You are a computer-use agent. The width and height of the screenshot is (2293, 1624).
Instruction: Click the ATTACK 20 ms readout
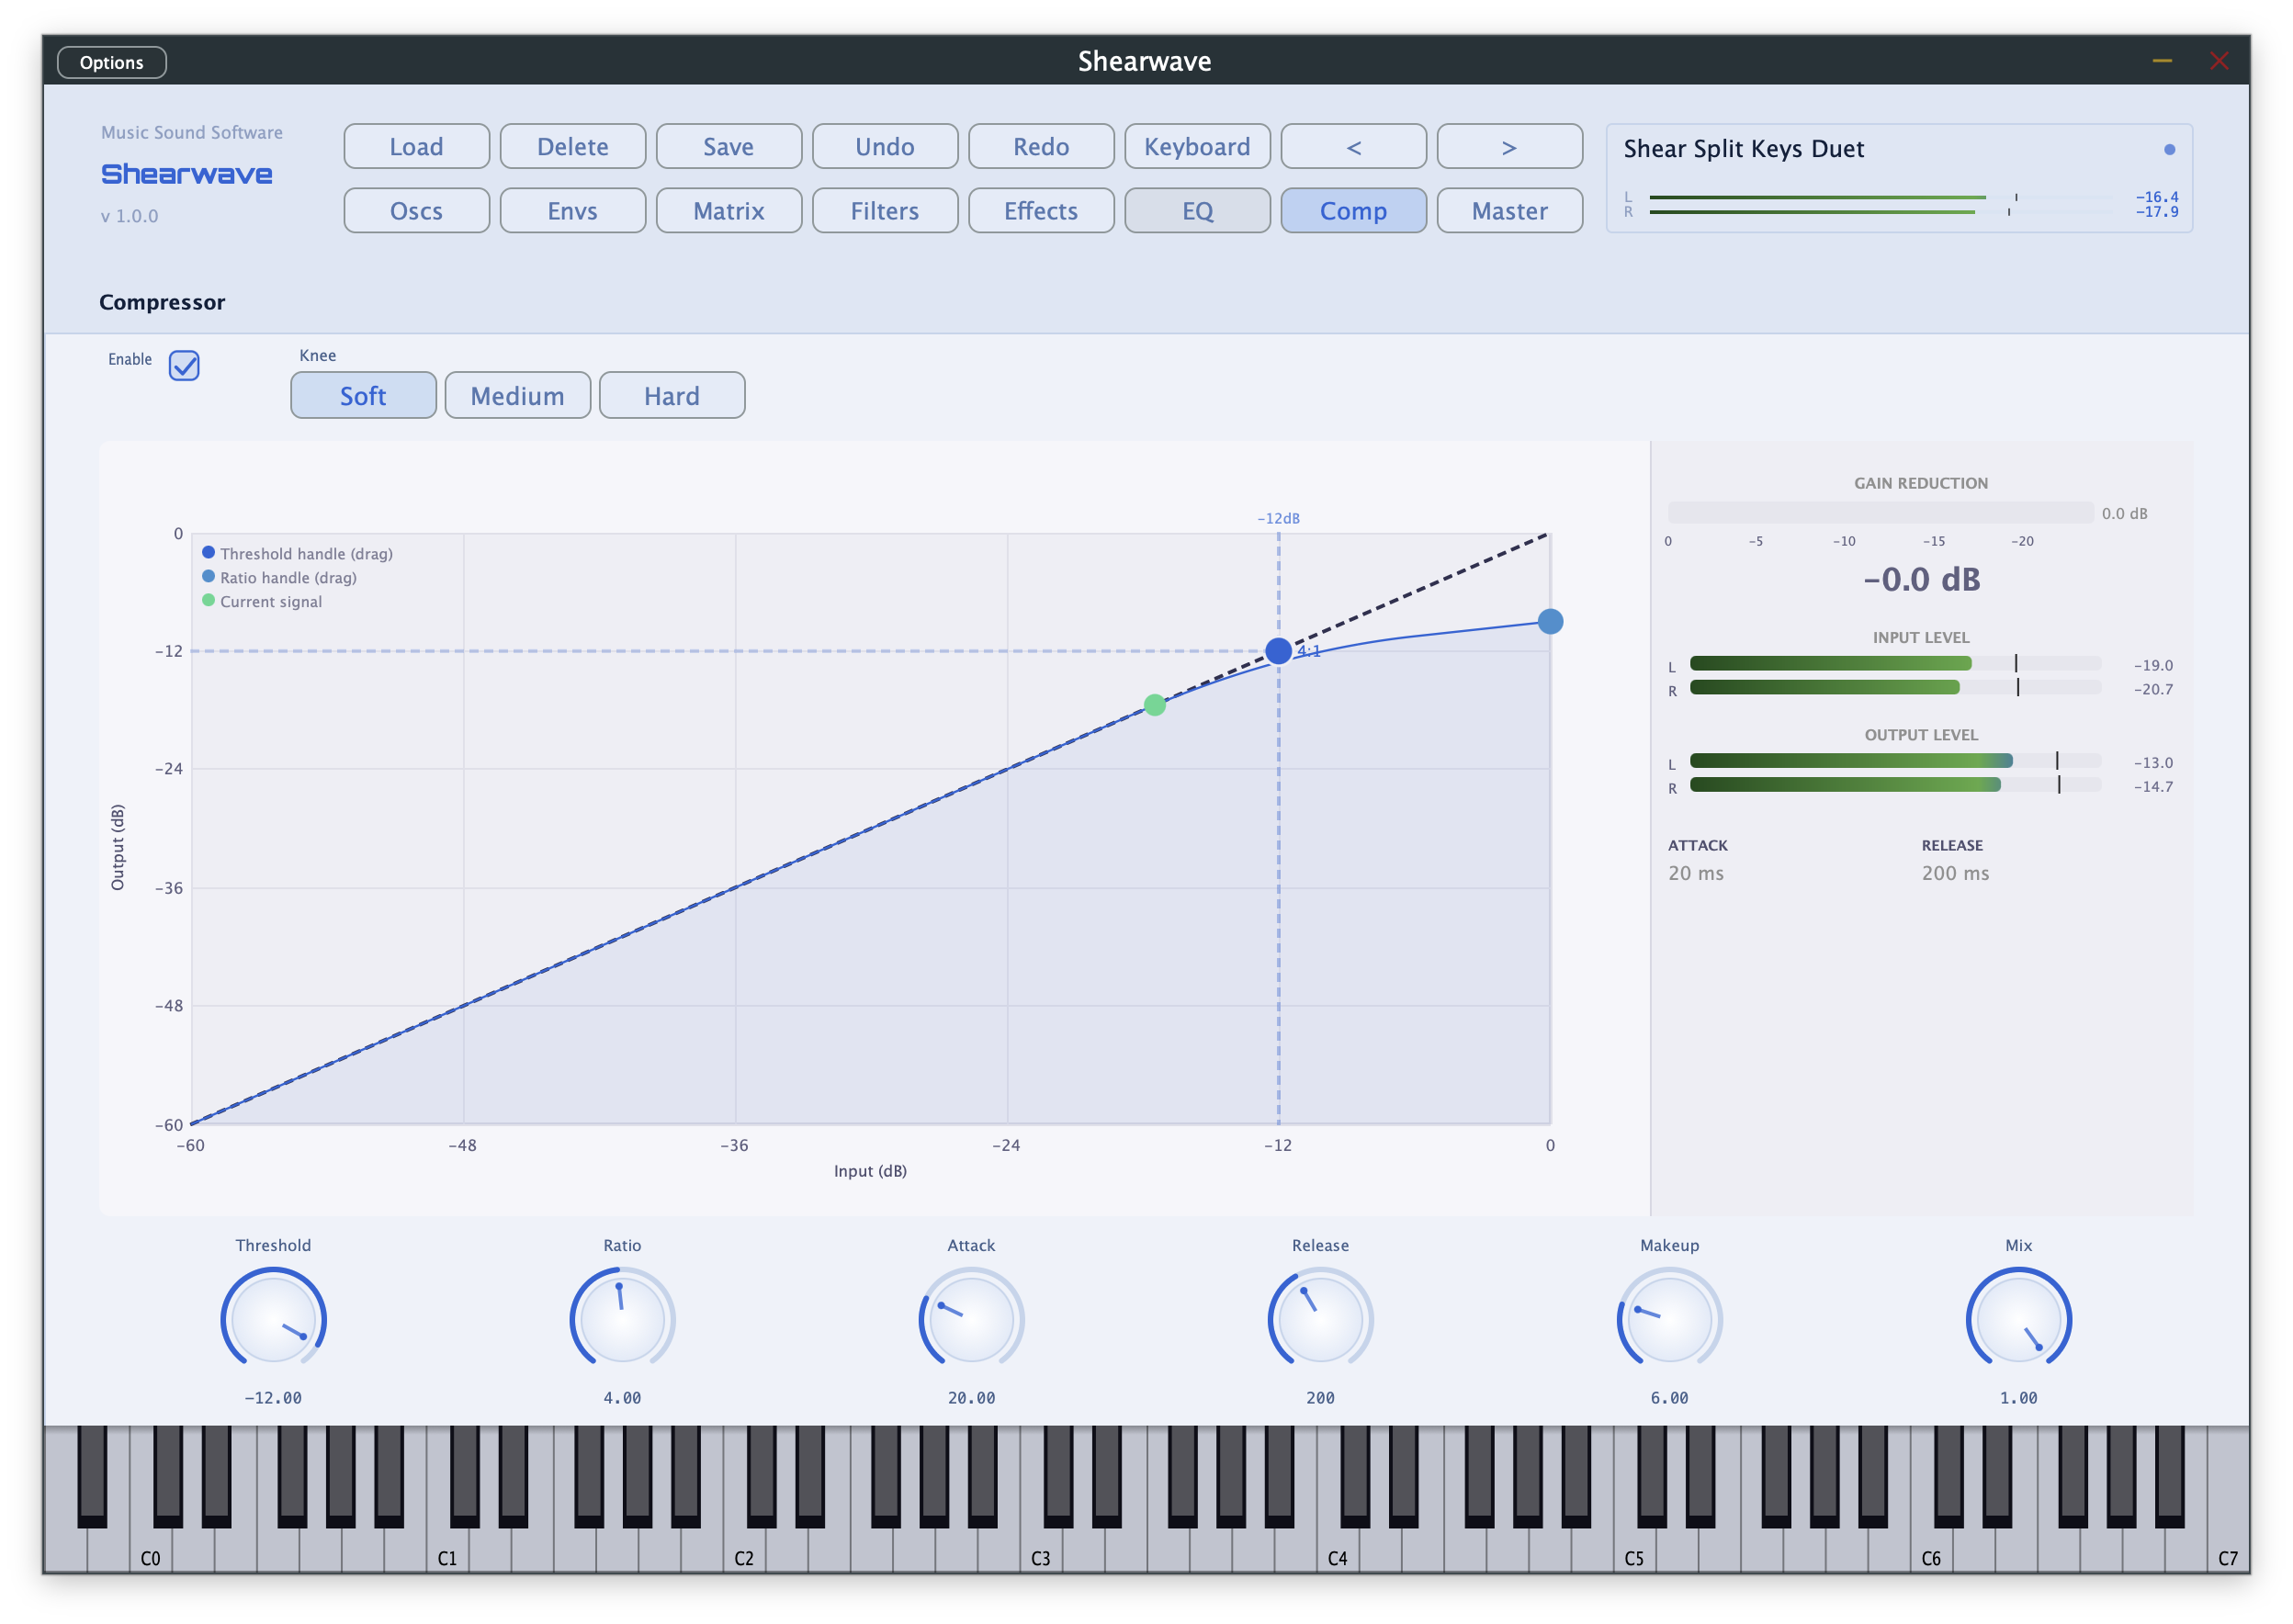pyautogui.click(x=1697, y=859)
